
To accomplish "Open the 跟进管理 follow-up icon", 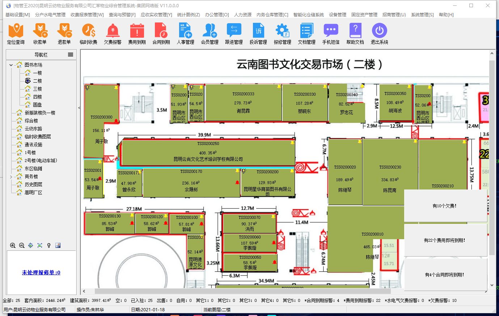I will tap(234, 34).
